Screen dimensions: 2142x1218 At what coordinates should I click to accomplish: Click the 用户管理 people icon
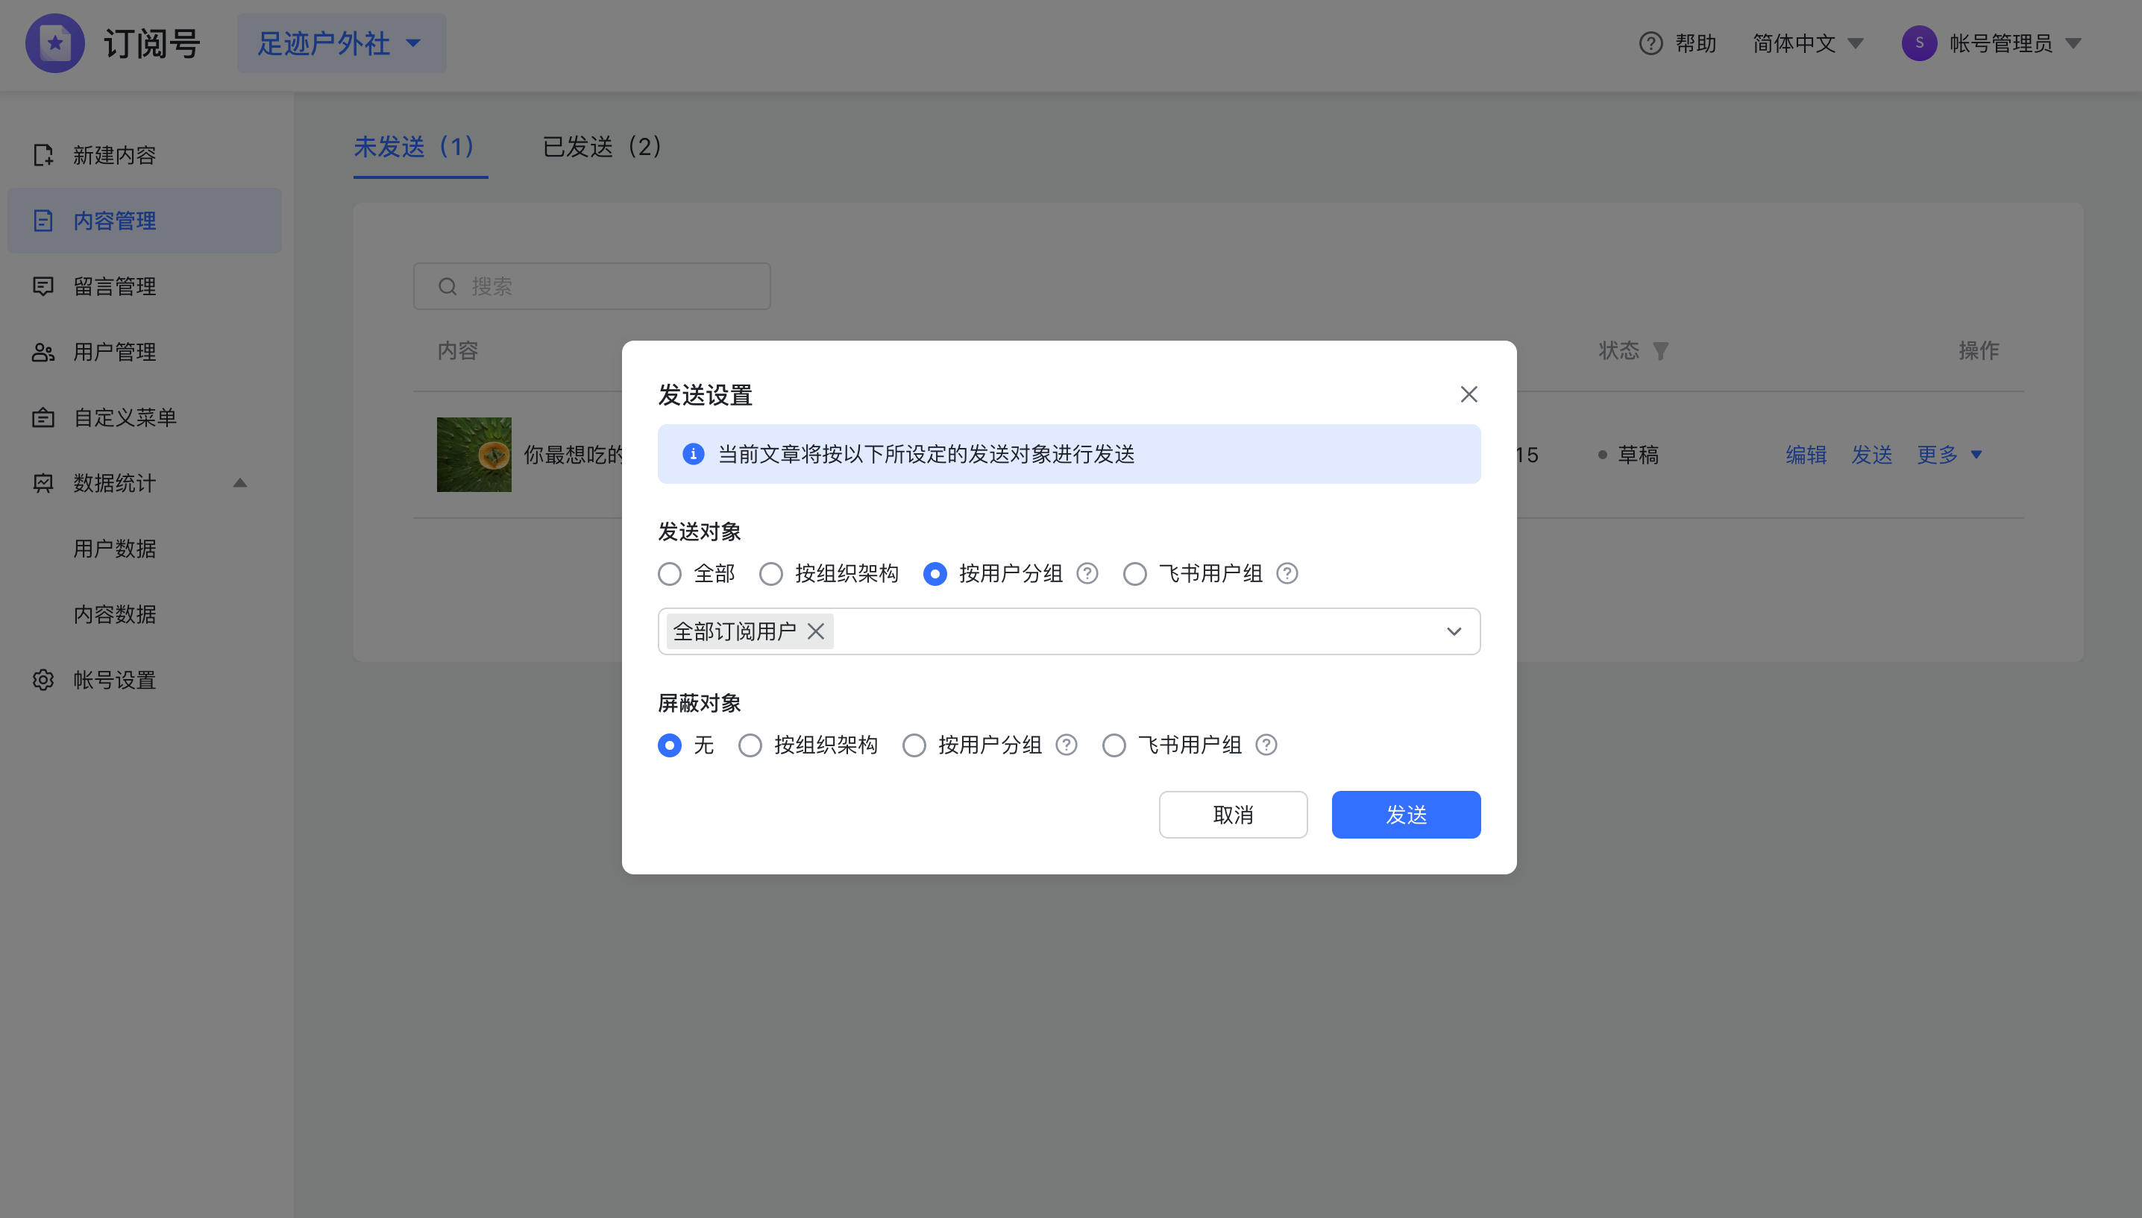point(43,352)
